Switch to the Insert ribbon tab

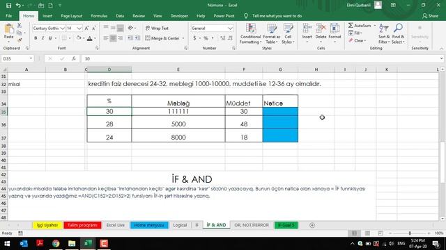point(47,16)
